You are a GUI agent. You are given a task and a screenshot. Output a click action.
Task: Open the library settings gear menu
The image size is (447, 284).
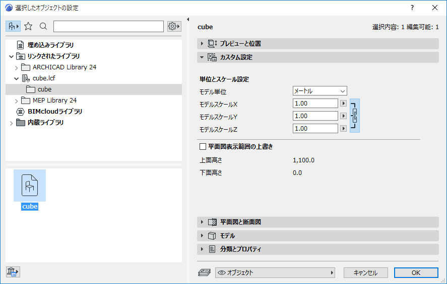pos(174,26)
